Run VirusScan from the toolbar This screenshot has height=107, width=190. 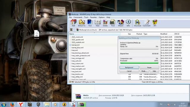click(137, 23)
